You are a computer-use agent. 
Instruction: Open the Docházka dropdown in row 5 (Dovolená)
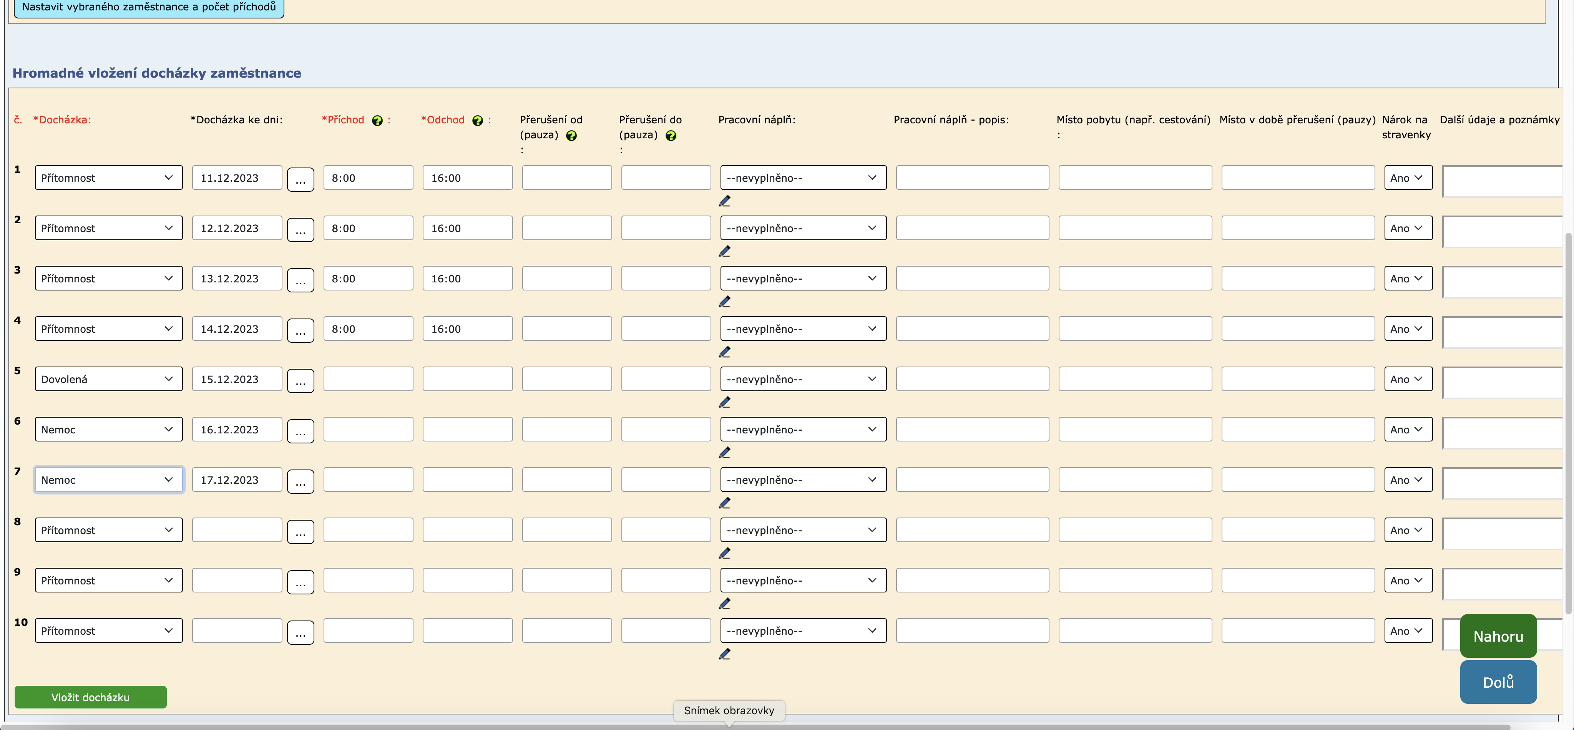(108, 379)
